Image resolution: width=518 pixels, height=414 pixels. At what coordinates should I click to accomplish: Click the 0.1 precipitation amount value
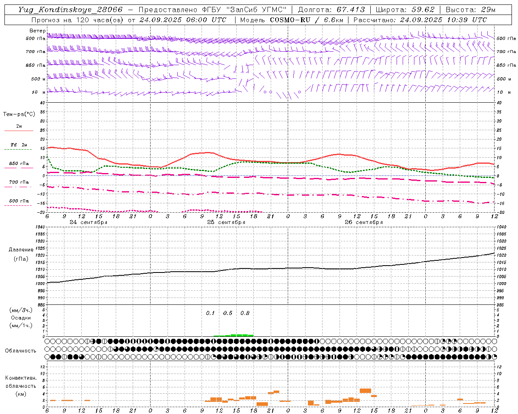point(210,313)
